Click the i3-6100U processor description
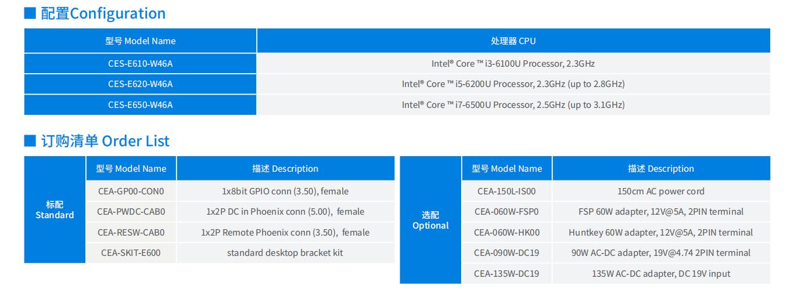 click(x=513, y=63)
